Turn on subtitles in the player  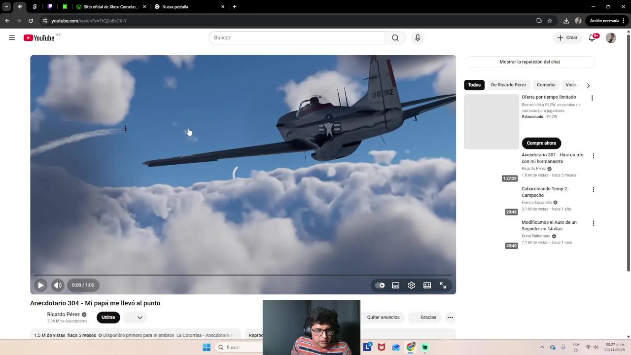coord(395,285)
